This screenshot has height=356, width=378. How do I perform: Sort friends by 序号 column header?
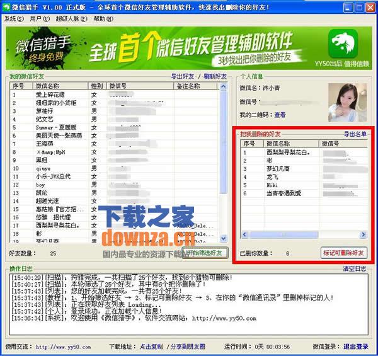pos(21,86)
